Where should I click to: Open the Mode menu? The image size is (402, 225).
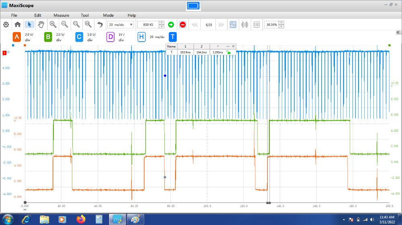coord(108,15)
